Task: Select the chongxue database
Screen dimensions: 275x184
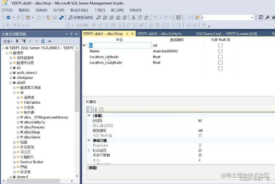Action: pyautogui.click(x=25, y=78)
